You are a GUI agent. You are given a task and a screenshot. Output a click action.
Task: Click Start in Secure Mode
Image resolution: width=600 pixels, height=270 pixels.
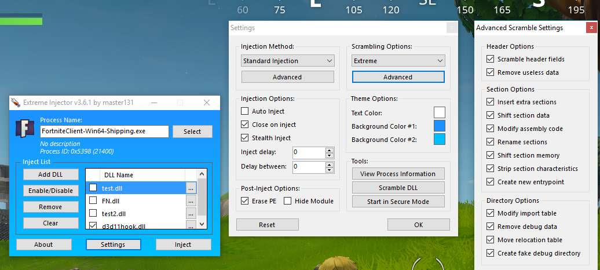pyautogui.click(x=398, y=202)
